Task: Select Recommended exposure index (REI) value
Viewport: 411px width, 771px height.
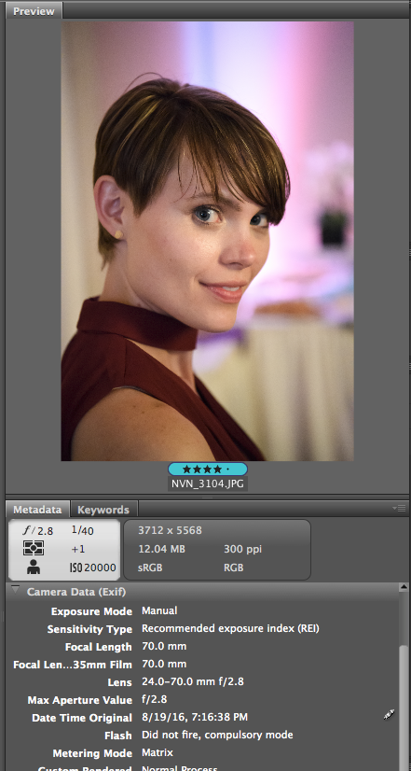Action: pos(230,628)
